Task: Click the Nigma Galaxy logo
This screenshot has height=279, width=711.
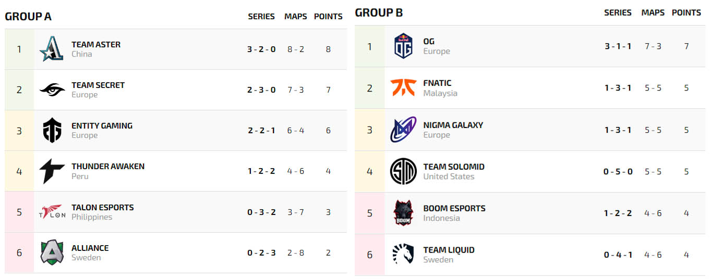Action: [x=403, y=130]
